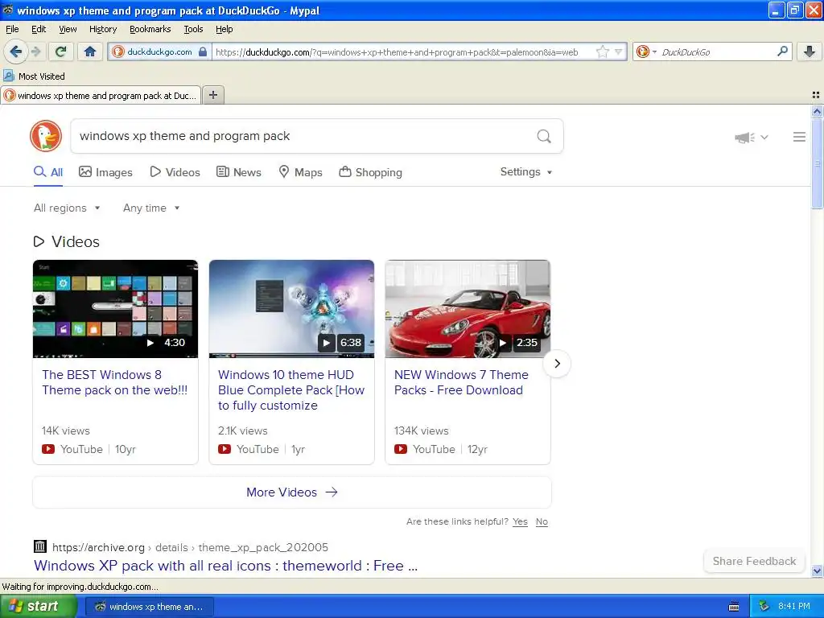Image resolution: width=824 pixels, height=618 pixels.
Task: Click the taskbar clock 8:41 PM
Action: pos(793,607)
